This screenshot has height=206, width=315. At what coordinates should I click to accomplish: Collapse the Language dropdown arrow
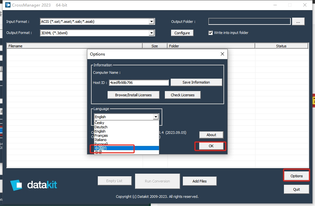[156, 117]
